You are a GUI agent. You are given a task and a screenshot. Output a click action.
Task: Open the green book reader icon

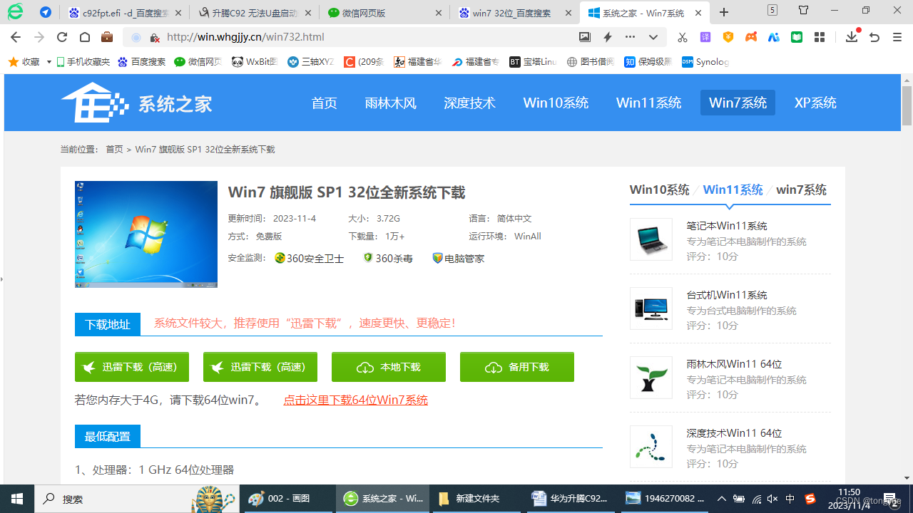click(x=797, y=37)
